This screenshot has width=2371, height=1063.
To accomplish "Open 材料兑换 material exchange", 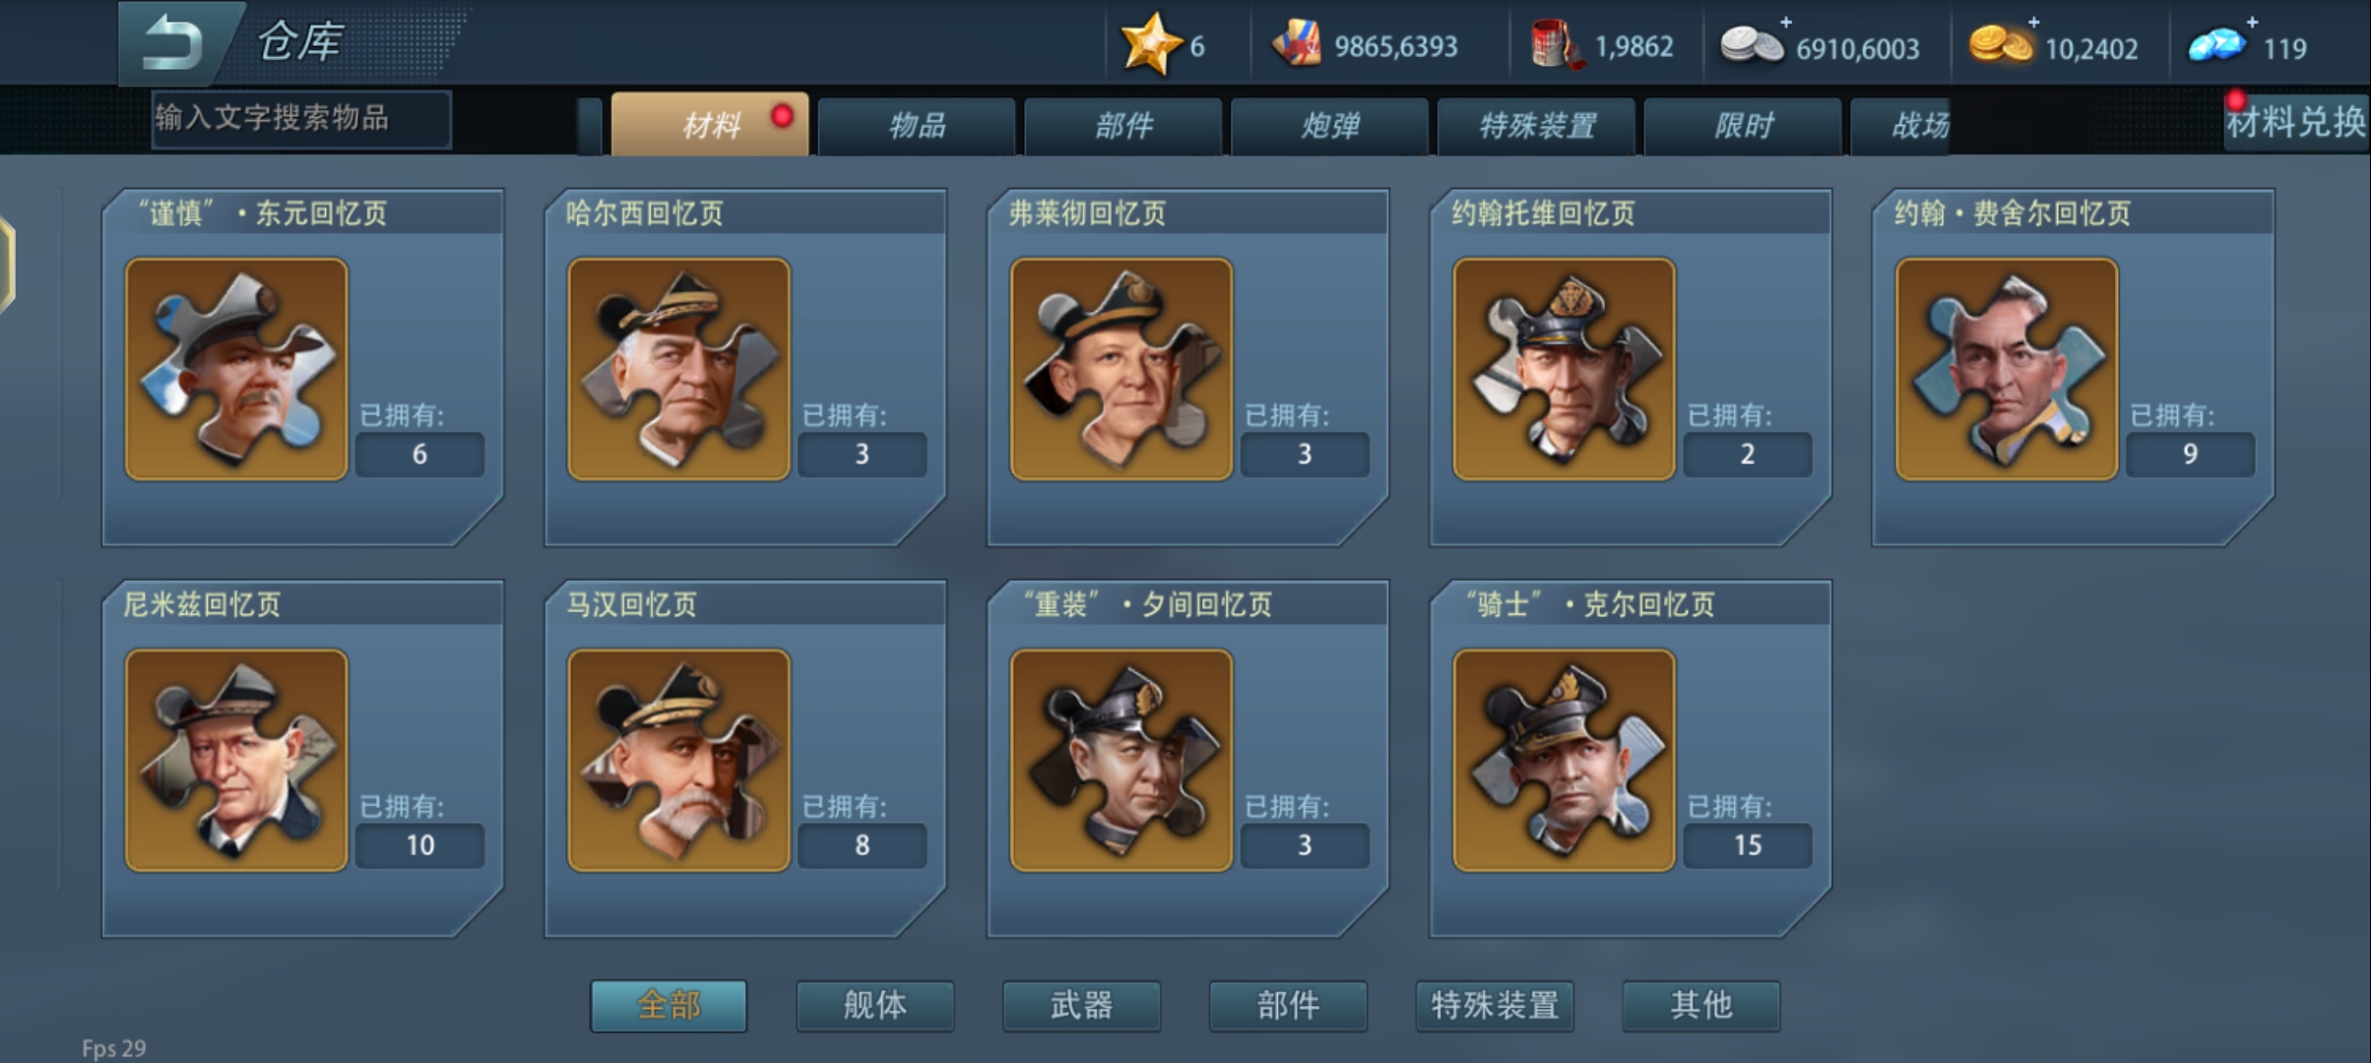I will (2295, 122).
